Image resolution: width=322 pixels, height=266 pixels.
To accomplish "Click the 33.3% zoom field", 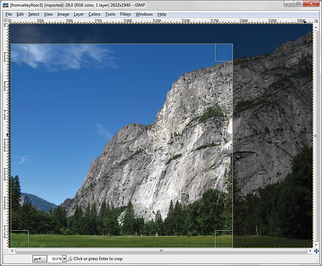I will click(56, 258).
